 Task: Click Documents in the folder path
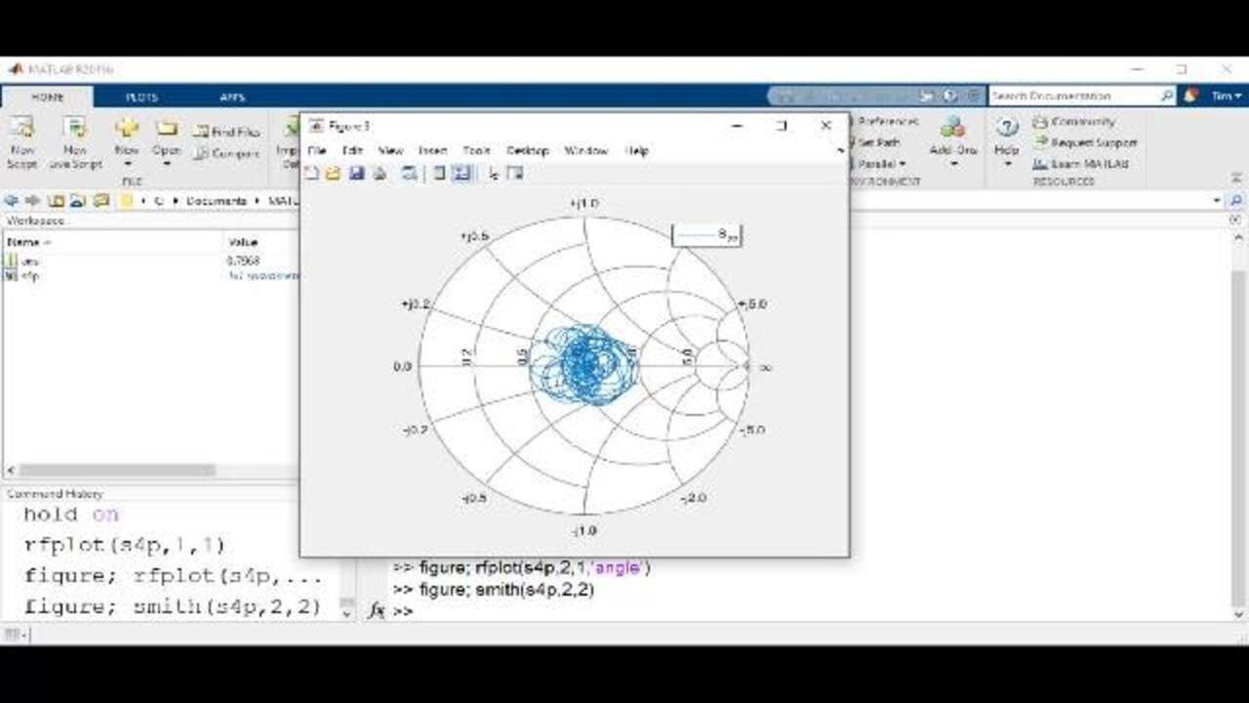tap(215, 200)
